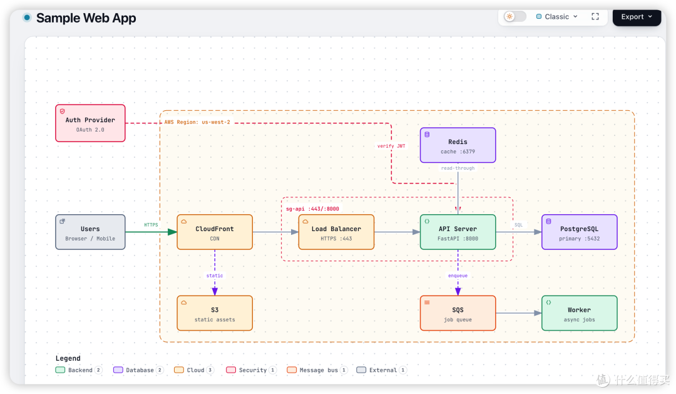
Task: Click the code icon on Worker node
Action: 549,303
